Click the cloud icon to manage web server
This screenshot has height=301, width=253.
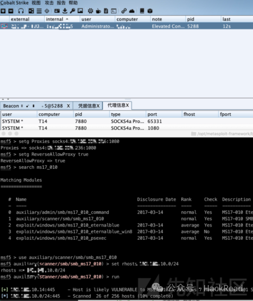click(132, 11)
